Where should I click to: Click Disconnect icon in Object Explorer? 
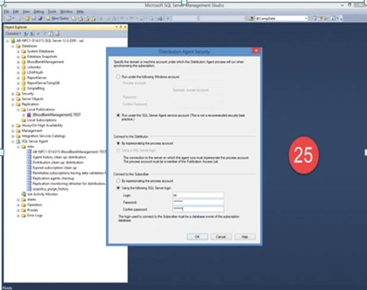click(32, 34)
